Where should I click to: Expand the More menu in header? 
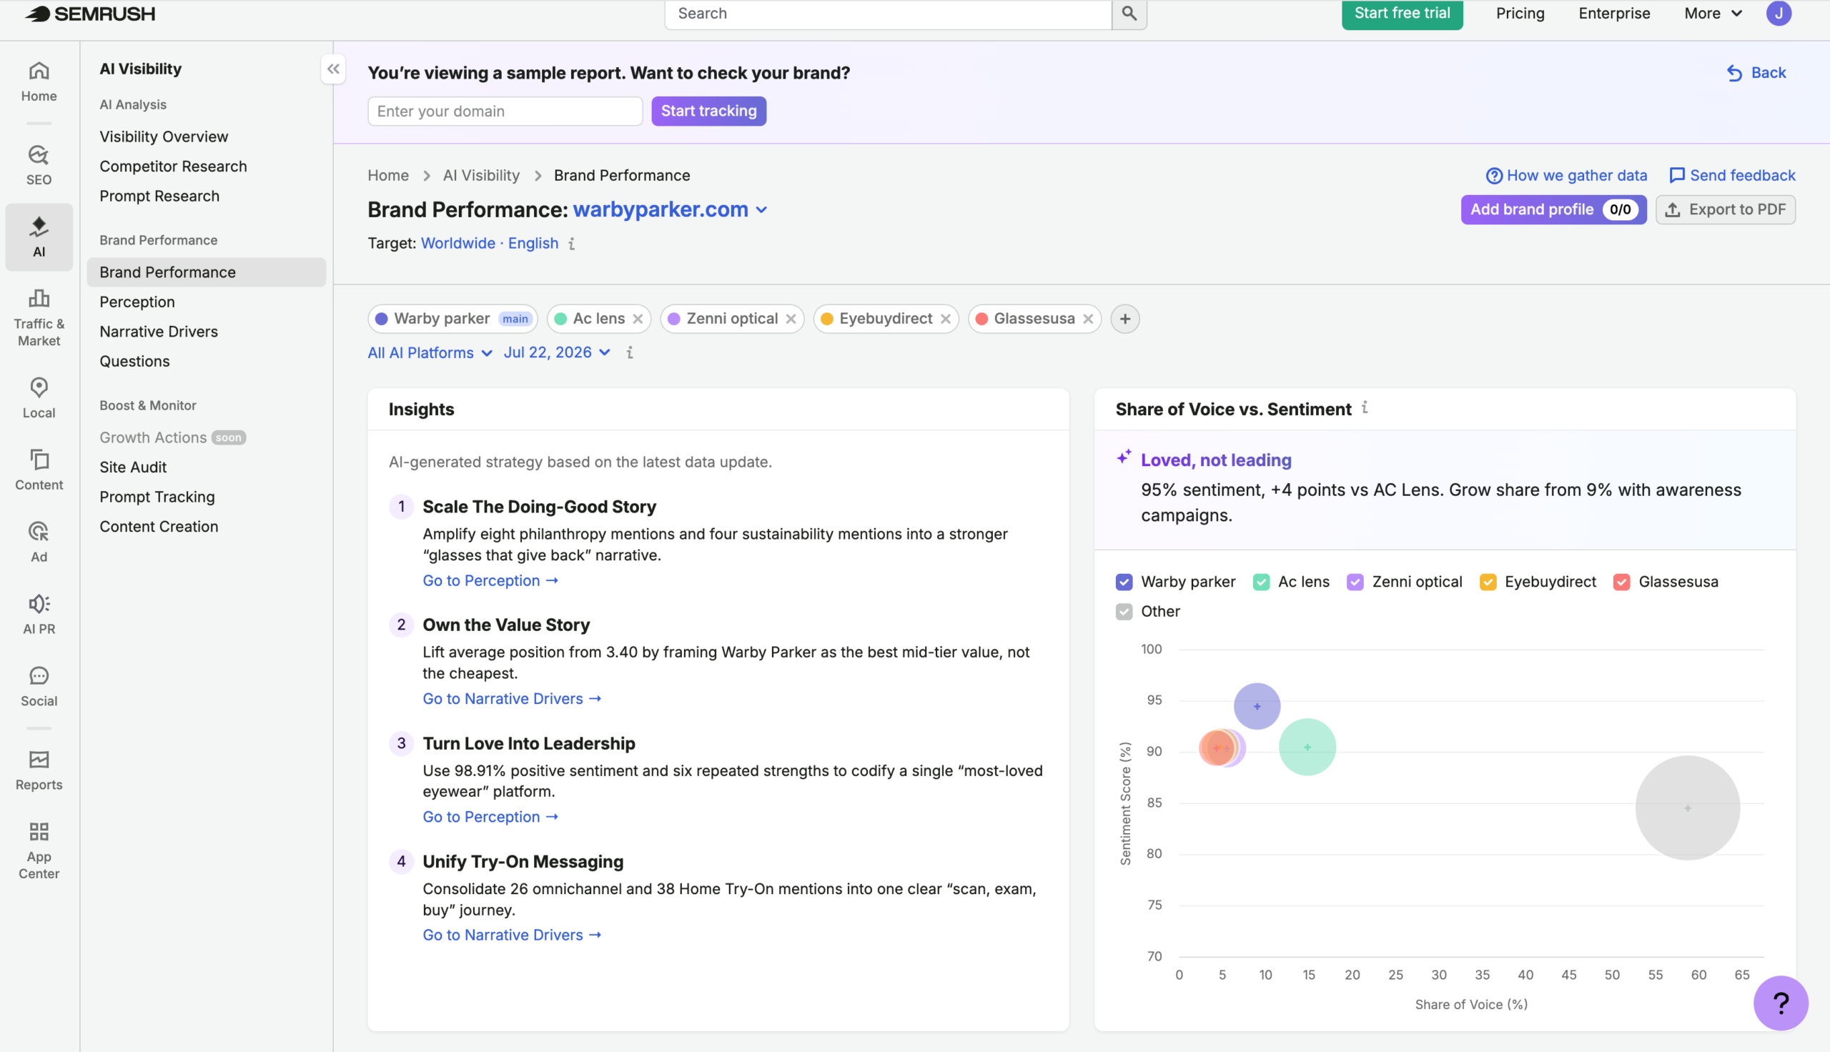coord(1713,13)
